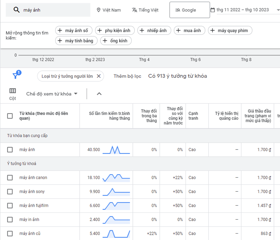
Task: Add 'máy quay phim' suggestion
Action: [230, 30]
